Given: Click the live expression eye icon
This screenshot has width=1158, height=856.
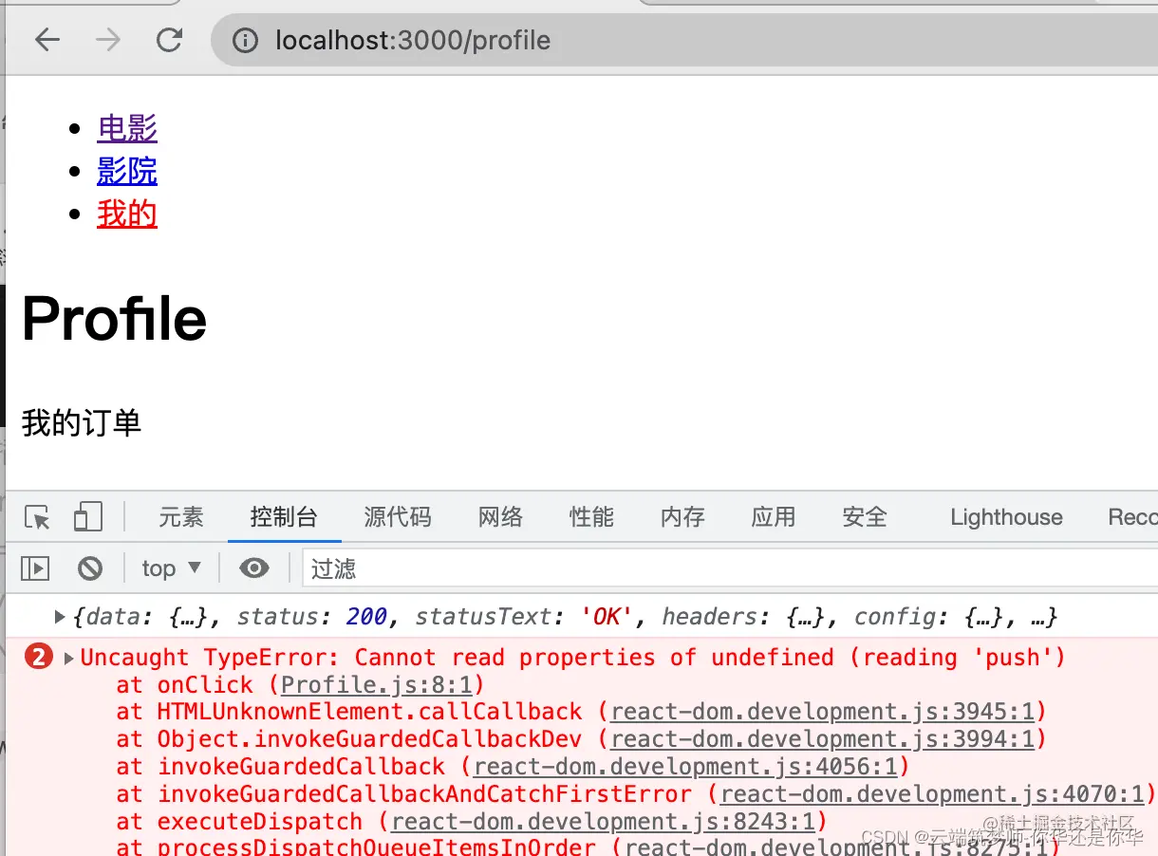Looking at the screenshot, I should [253, 568].
